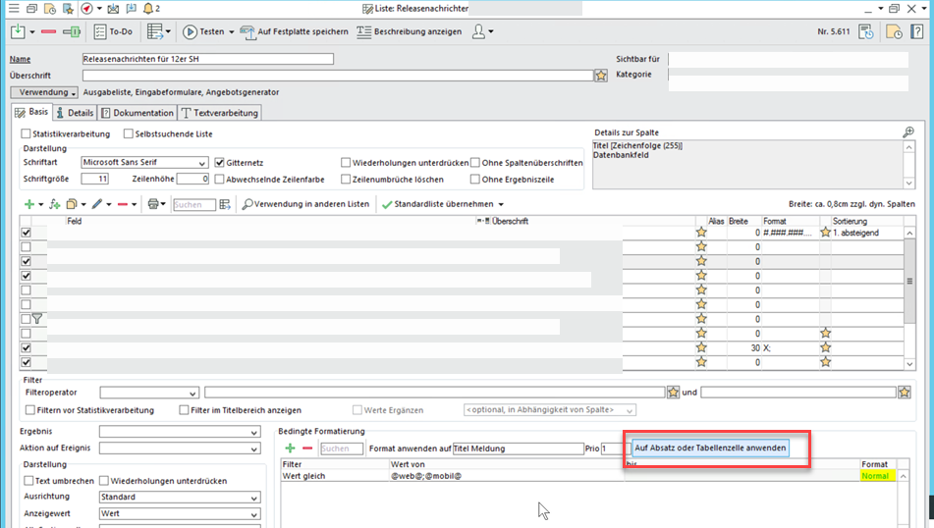Open the Textverarbeitung tab
The height and width of the screenshot is (528, 934).
click(x=220, y=113)
